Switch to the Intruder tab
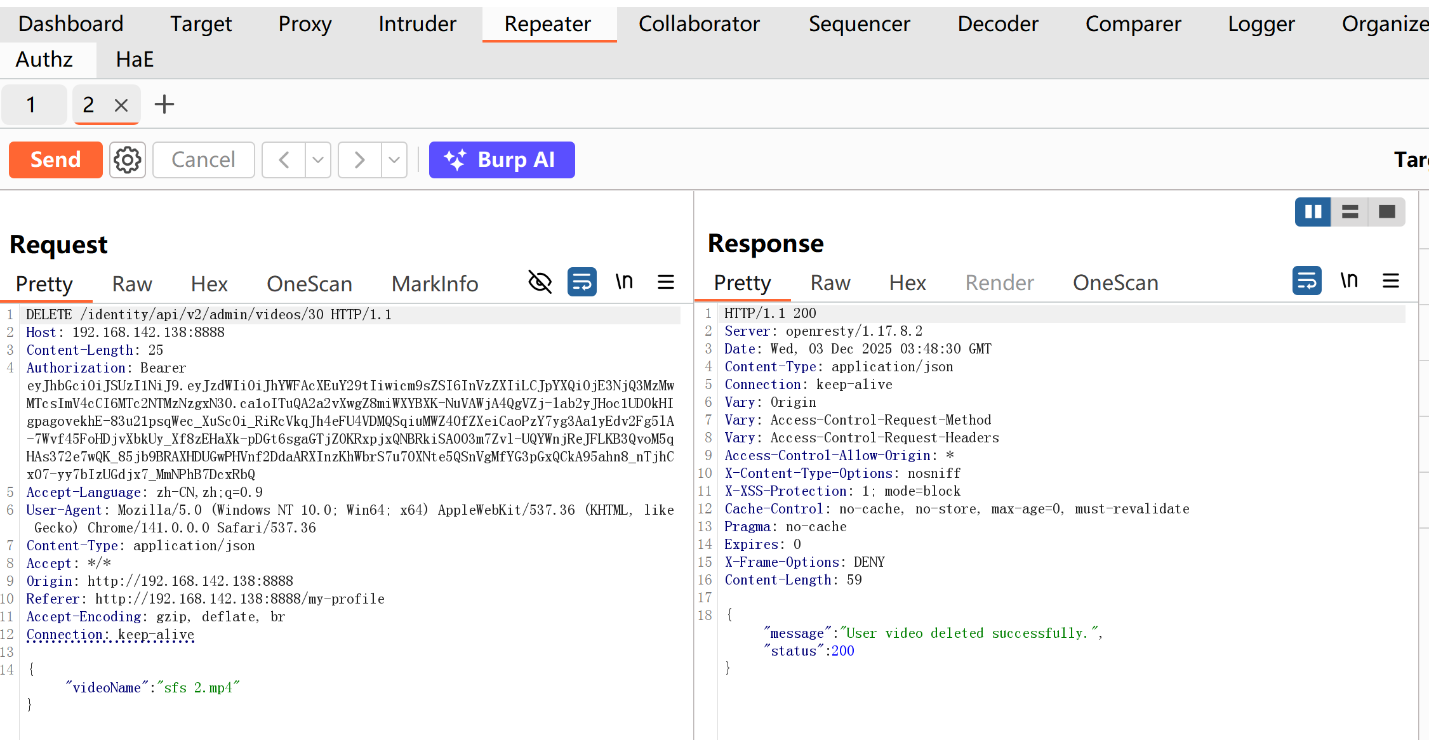 click(x=417, y=24)
